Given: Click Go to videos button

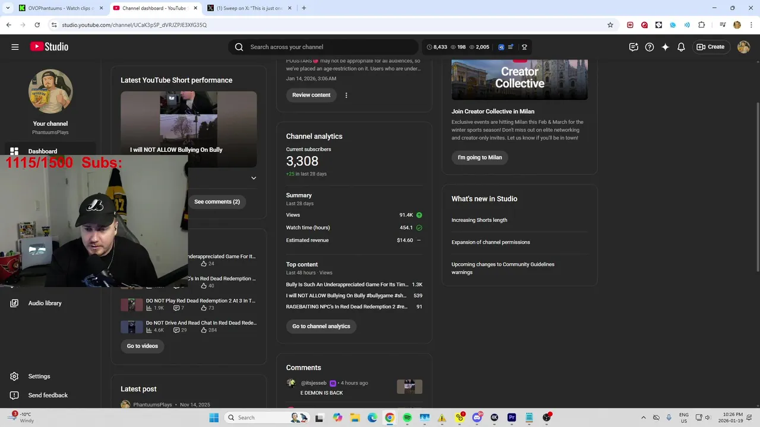Looking at the screenshot, I should click(142, 346).
